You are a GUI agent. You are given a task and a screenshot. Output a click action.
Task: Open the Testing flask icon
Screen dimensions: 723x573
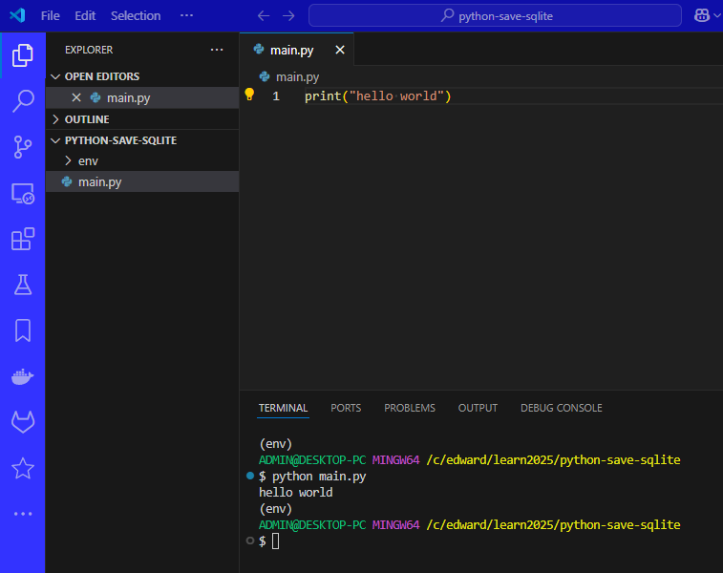tap(23, 285)
